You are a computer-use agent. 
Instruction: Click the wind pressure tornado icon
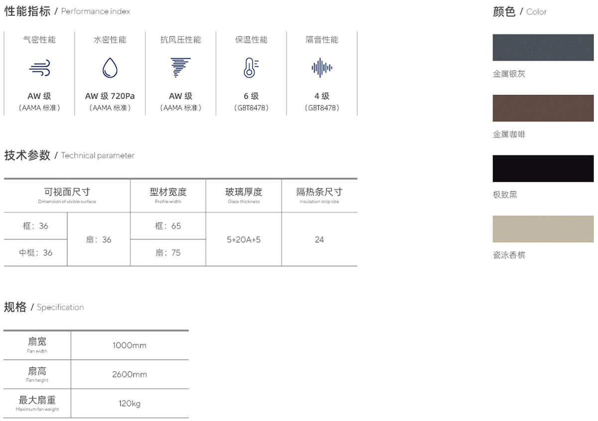180,68
